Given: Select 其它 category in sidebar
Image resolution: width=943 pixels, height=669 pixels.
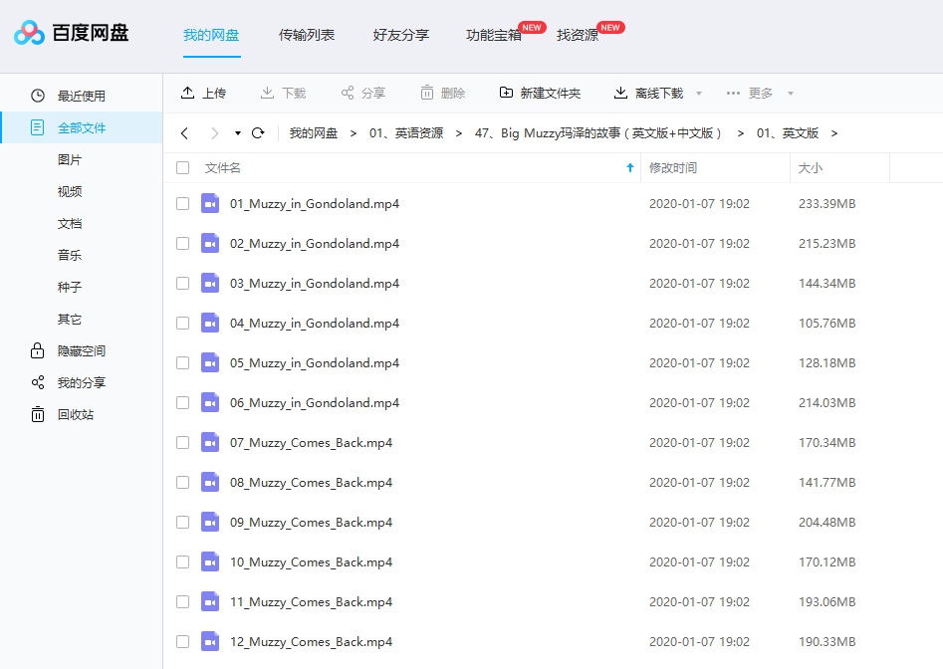Looking at the screenshot, I should pyautogui.click(x=70, y=319).
